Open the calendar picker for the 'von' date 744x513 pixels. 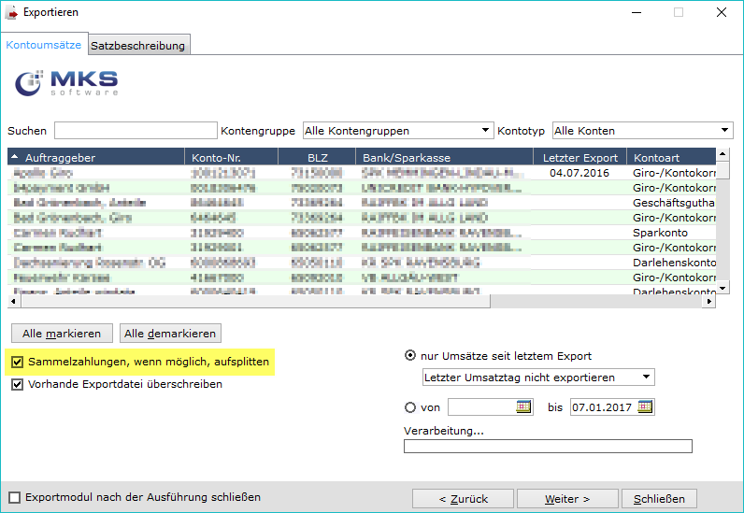(522, 406)
